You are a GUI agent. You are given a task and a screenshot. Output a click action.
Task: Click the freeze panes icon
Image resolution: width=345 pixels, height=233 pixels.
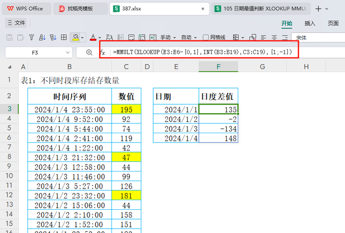pyautogui.click(x=142, y=38)
